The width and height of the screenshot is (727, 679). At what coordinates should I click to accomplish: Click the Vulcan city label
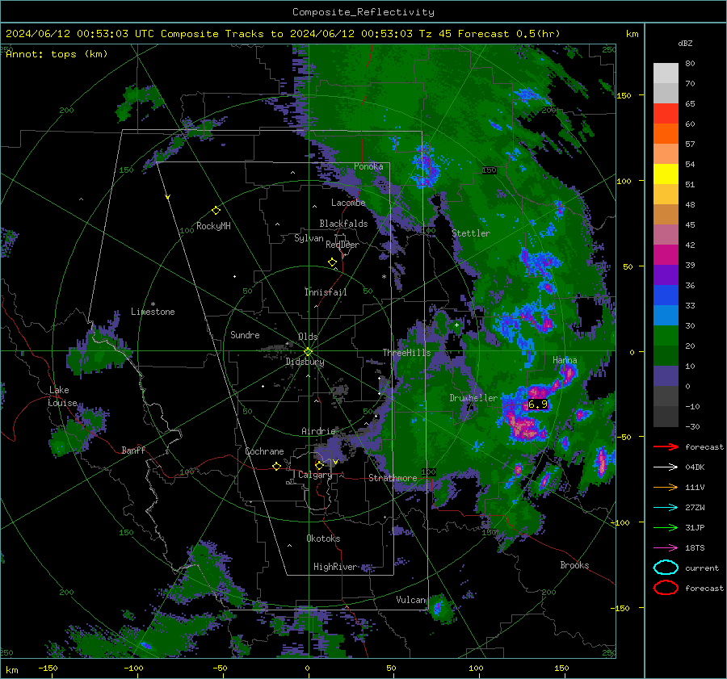click(411, 600)
